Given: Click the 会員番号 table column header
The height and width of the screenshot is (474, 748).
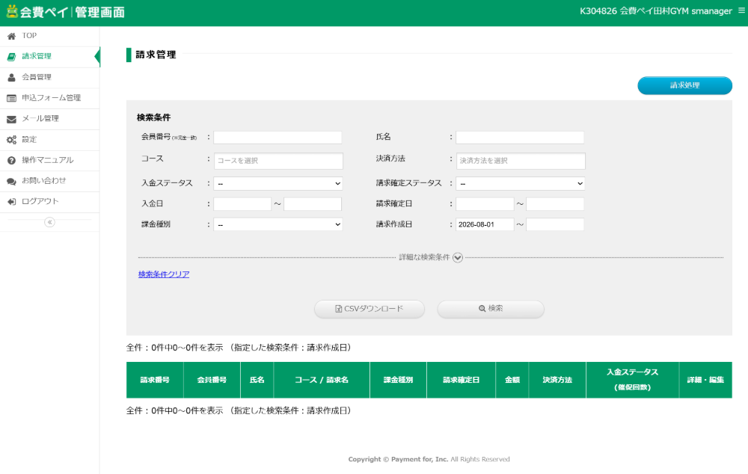Looking at the screenshot, I should [x=212, y=380].
